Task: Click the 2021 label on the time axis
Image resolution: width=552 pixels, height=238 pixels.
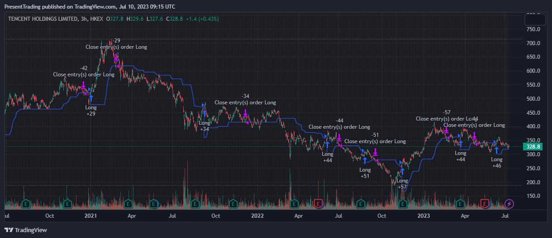Action: (91, 216)
